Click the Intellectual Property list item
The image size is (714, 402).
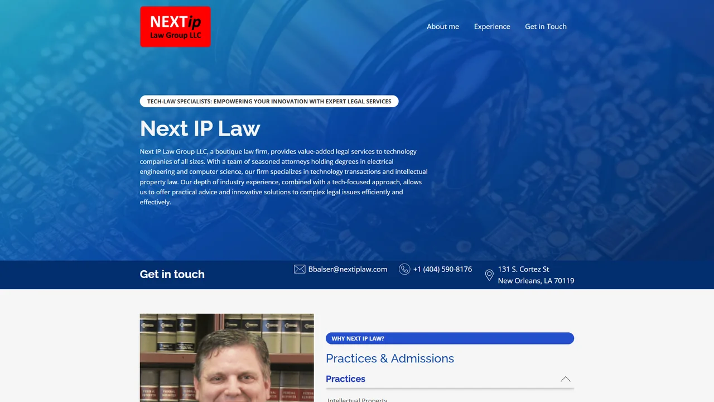tap(358, 399)
